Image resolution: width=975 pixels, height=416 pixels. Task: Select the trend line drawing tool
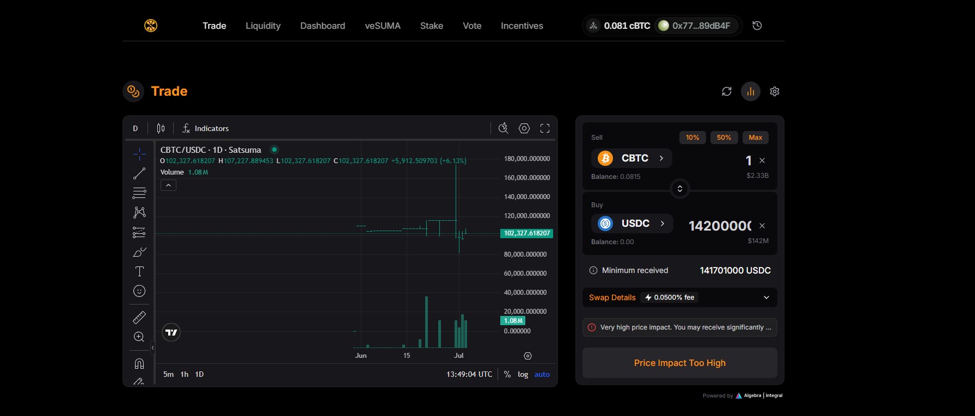click(139, 173)
